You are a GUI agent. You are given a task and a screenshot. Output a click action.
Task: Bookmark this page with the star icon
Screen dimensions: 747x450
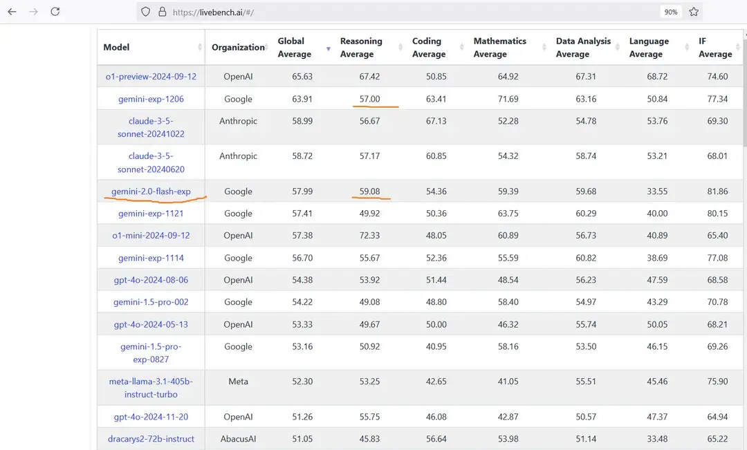(x=694, y=12)
